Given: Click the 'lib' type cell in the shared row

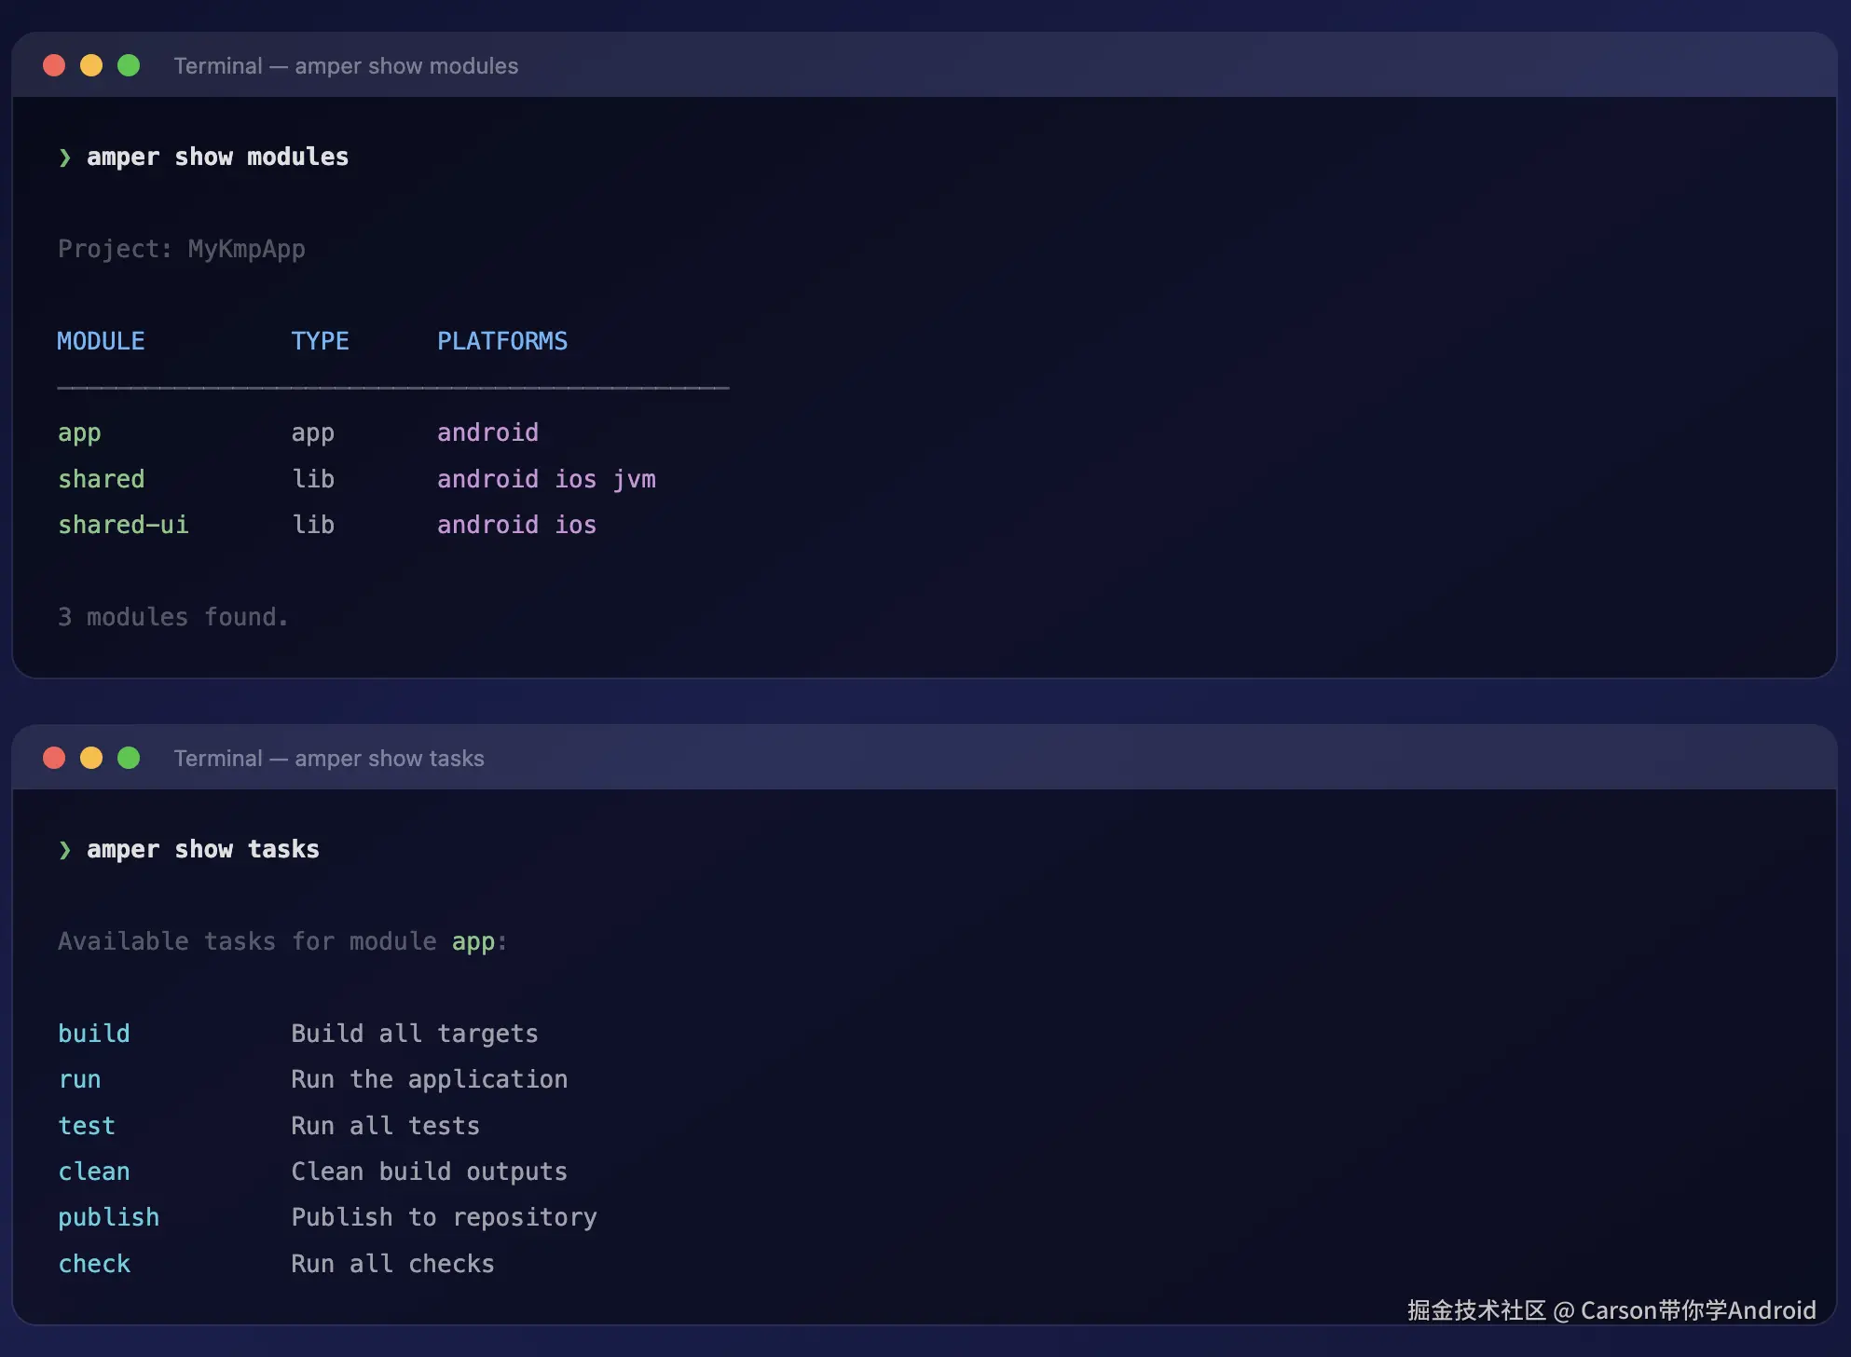Looking at the screenshot, I should coord(312,479).
